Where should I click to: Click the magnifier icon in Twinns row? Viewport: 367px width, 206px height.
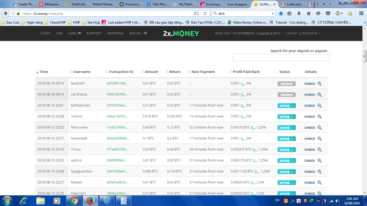click(x=320, y=116)
